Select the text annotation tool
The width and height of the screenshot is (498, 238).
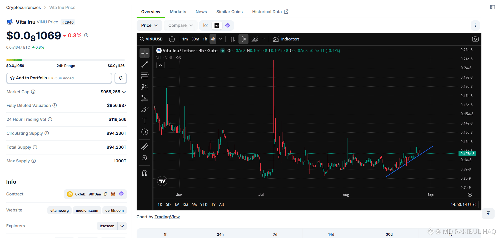(145, 121)
